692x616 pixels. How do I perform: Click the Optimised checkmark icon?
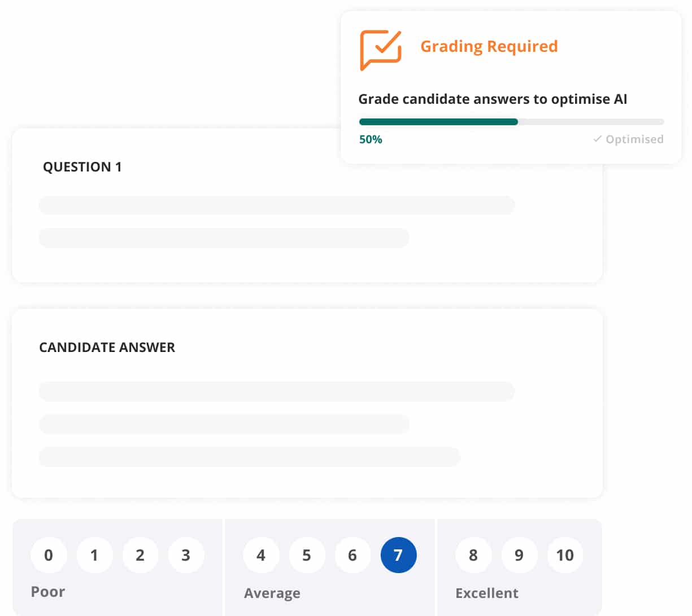pos(597,139)
